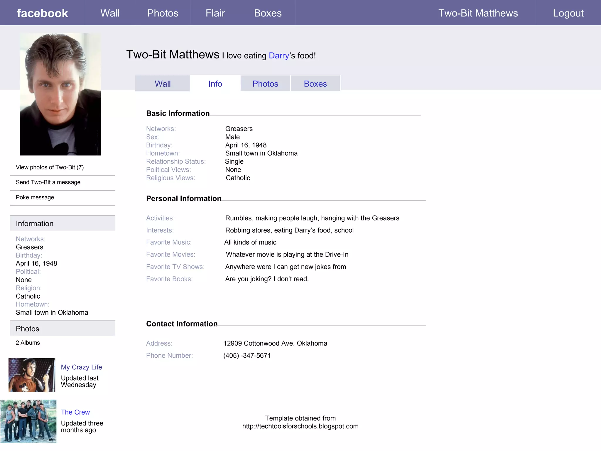Switch to the Photos profile tab

265,84
